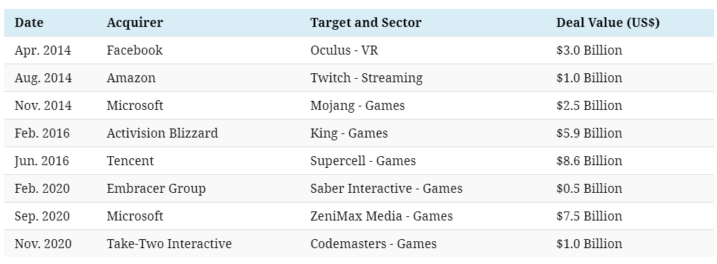
Task: Click the Amazon acquirer cell
Action: pyautogui.click(x=131, y=78)
